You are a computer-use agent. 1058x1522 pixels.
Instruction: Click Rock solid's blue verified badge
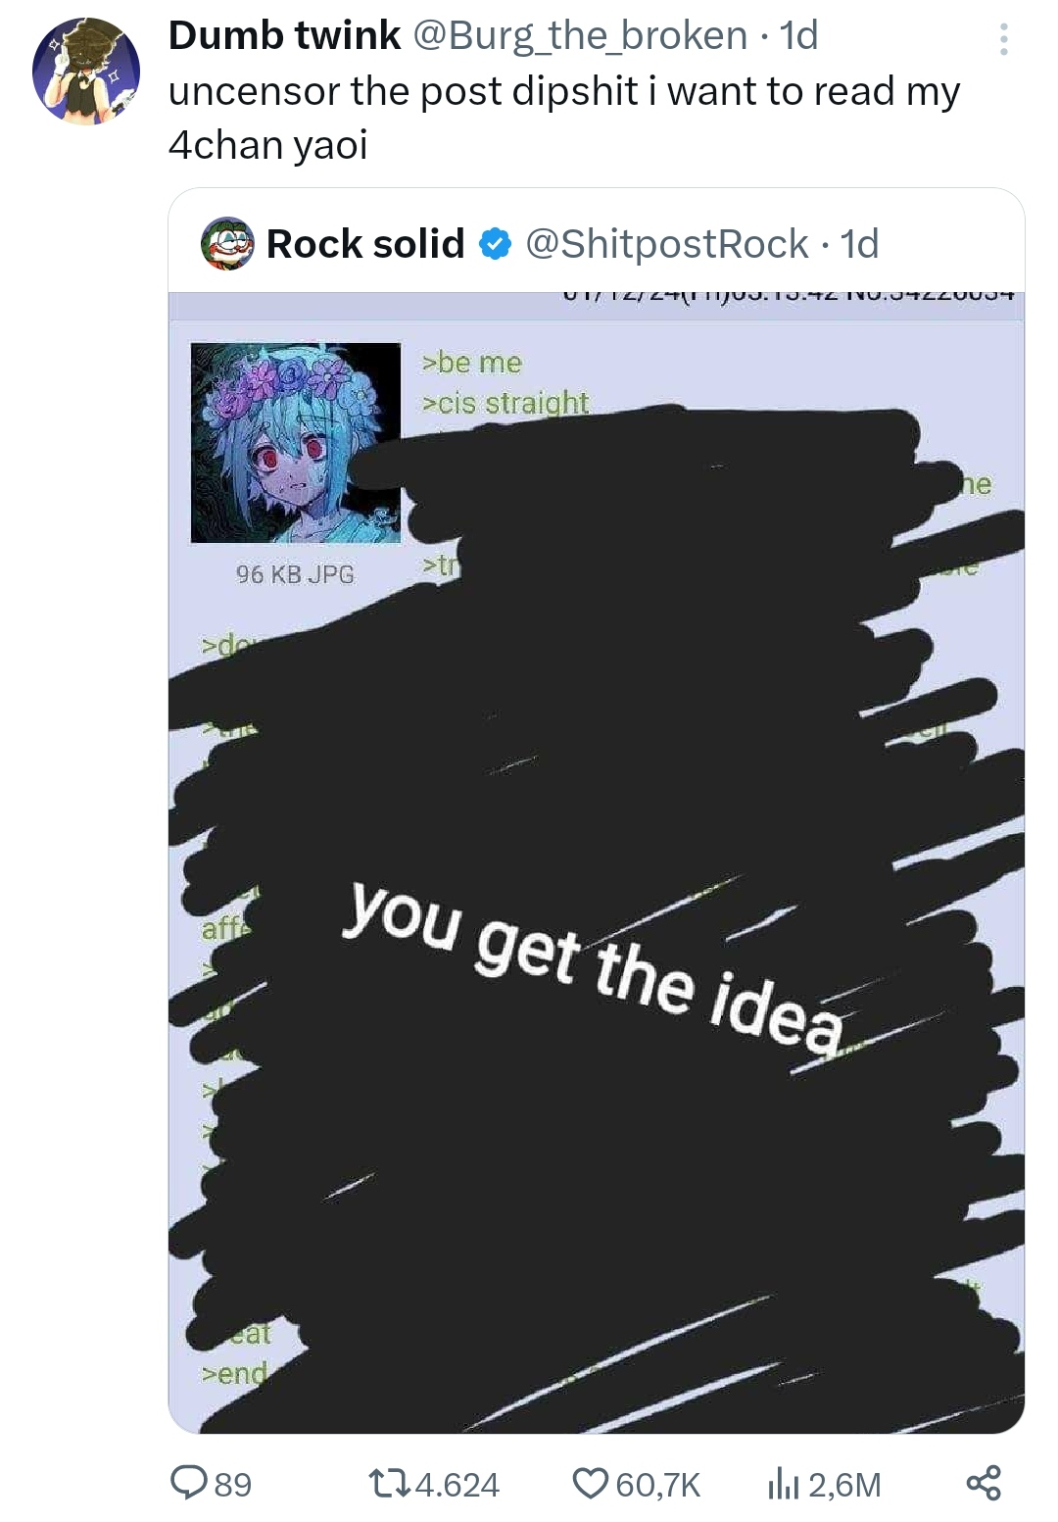pos(496,244)
